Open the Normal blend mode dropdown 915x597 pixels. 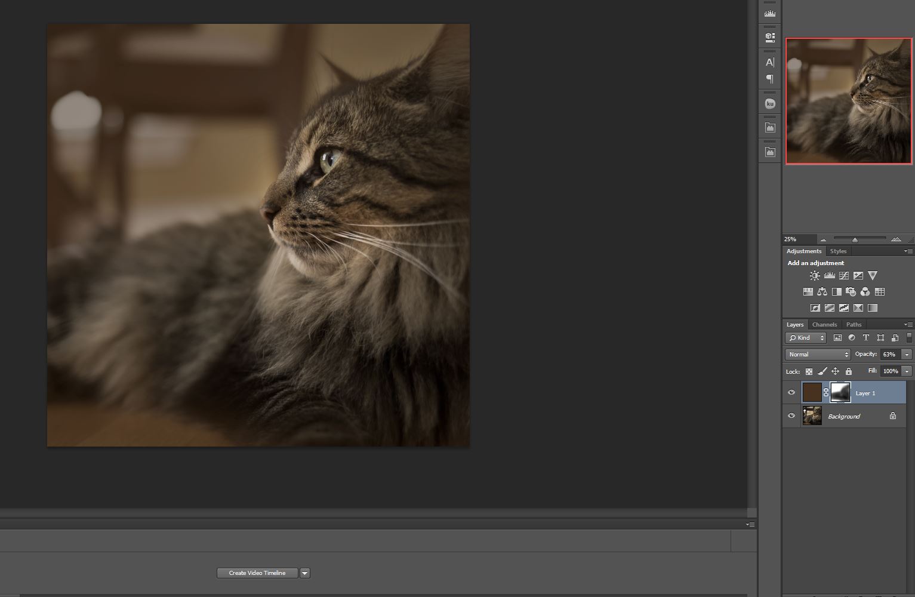pyautogui.click(x=817, y=355)
